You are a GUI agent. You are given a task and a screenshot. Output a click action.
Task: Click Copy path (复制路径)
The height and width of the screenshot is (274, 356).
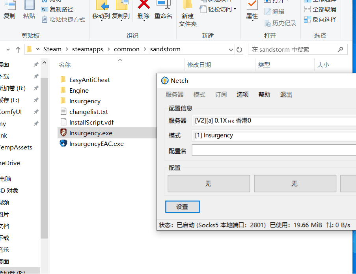coord(57,9)
